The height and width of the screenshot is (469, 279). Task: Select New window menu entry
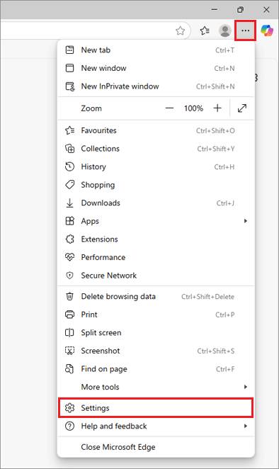click(x=156, y=68)
